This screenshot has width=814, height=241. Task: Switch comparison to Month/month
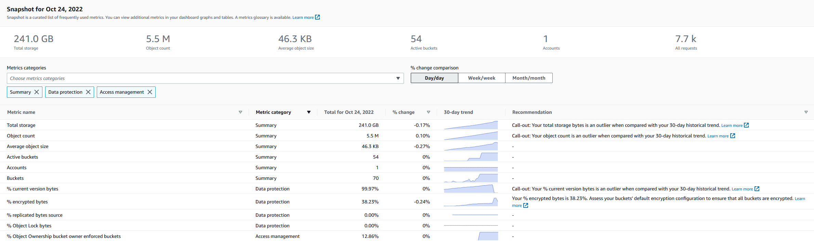click(x=529, y=78)
